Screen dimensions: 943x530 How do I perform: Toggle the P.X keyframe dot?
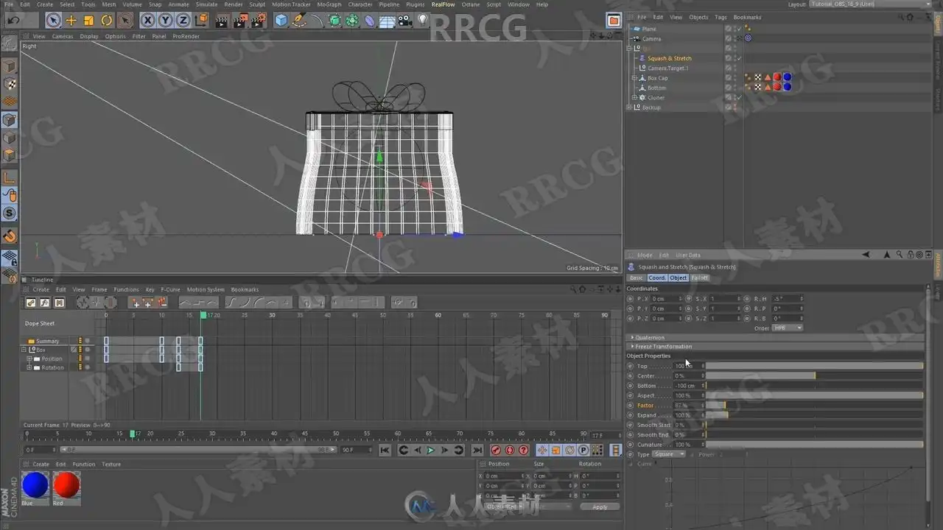(630, 299)
